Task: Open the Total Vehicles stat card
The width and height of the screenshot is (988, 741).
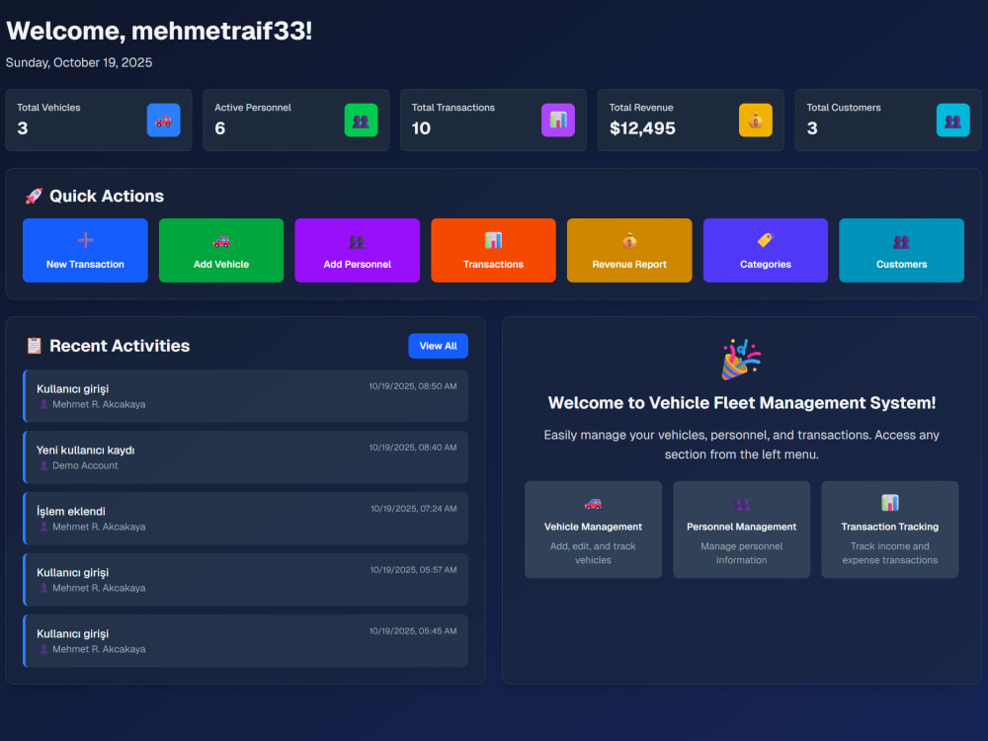Action: 98,120
